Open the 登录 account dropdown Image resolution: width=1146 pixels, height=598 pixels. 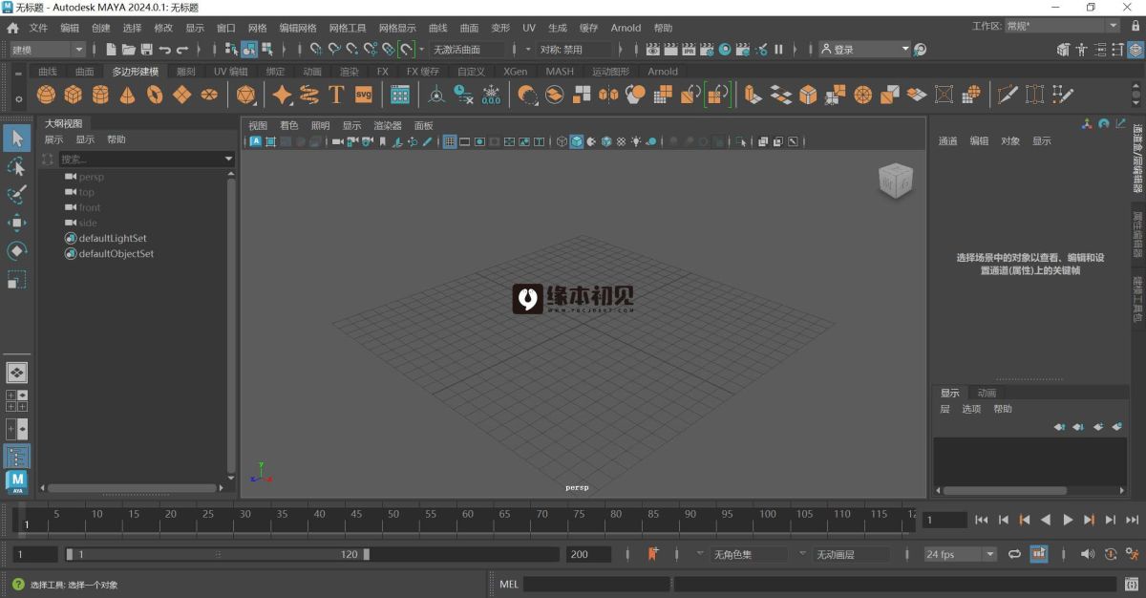pos(864,49)
